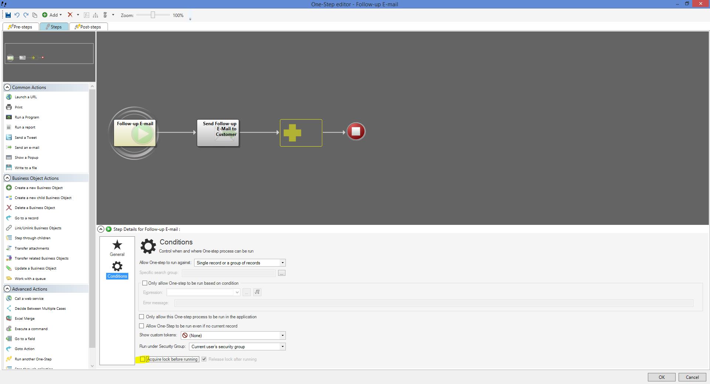Select the yellow plus placeholder step
The height and width of the screenshot is (384, 710).
301,133
